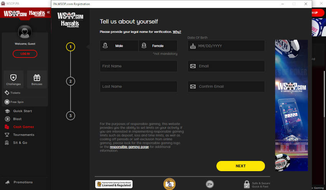Screen dimensions: 326x190
Task: Click the Quick Start graduation cap icon
Action: pos(7,111)
